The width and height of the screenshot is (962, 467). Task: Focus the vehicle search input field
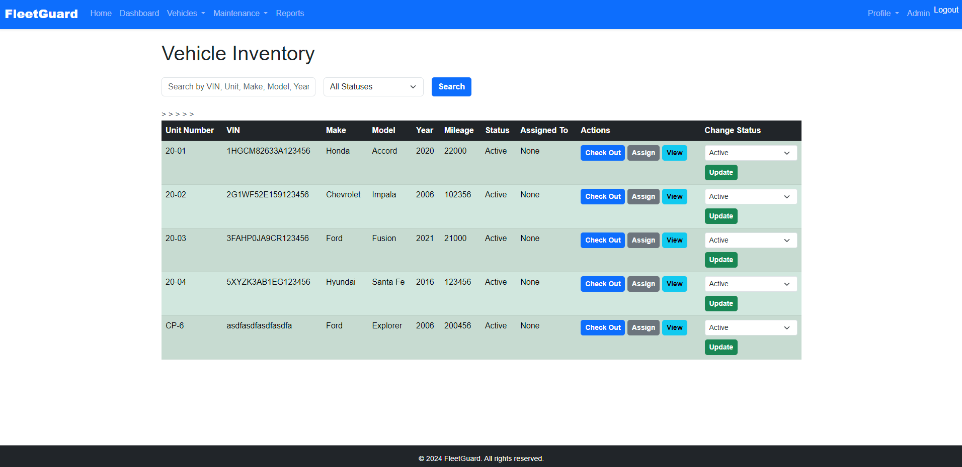point(238,87)
